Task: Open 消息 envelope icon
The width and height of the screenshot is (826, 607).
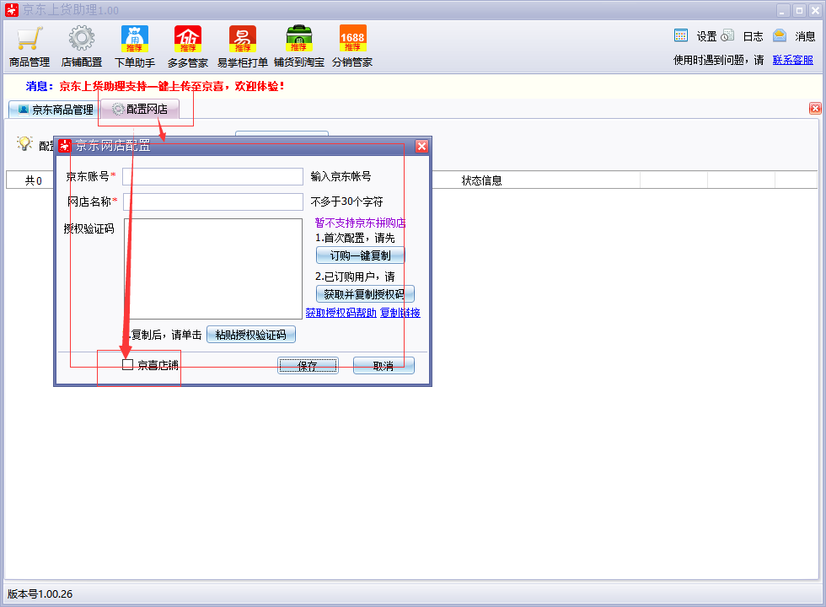Action: [x=780, y=35]
